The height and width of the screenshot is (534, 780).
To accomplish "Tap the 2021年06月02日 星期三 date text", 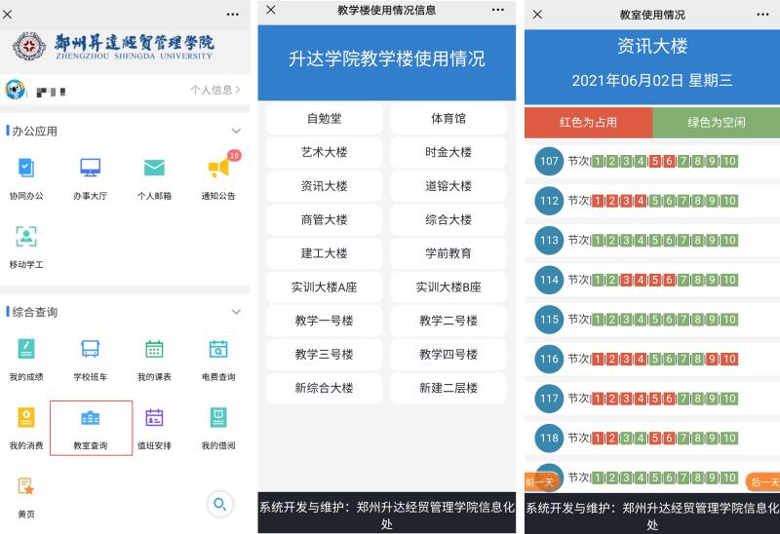I will 652,81.
